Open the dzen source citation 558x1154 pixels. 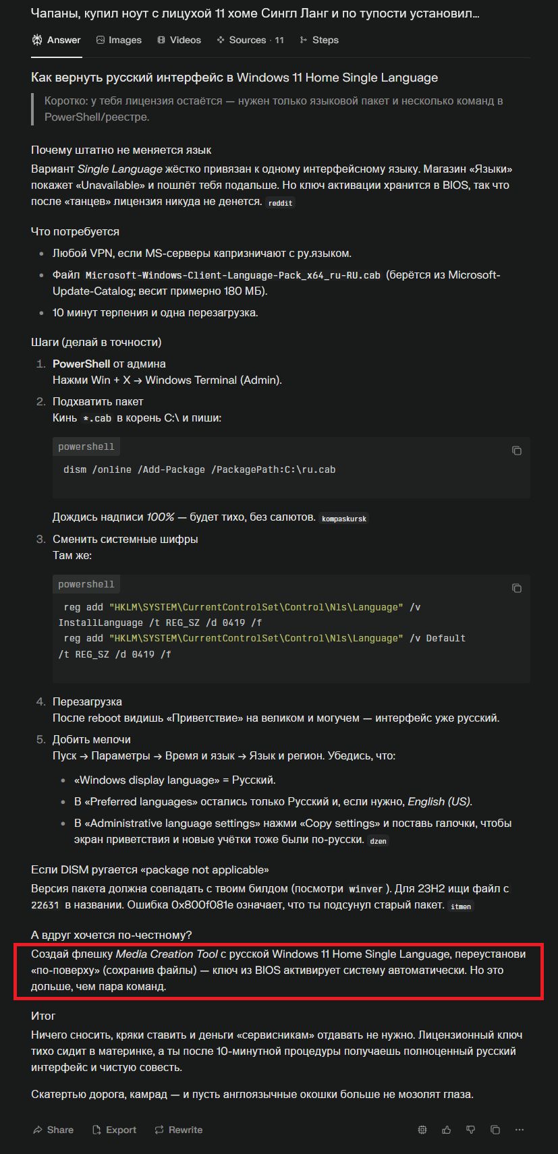(379, 841)
